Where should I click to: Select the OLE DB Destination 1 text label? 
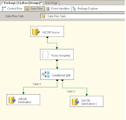(89, 102)
